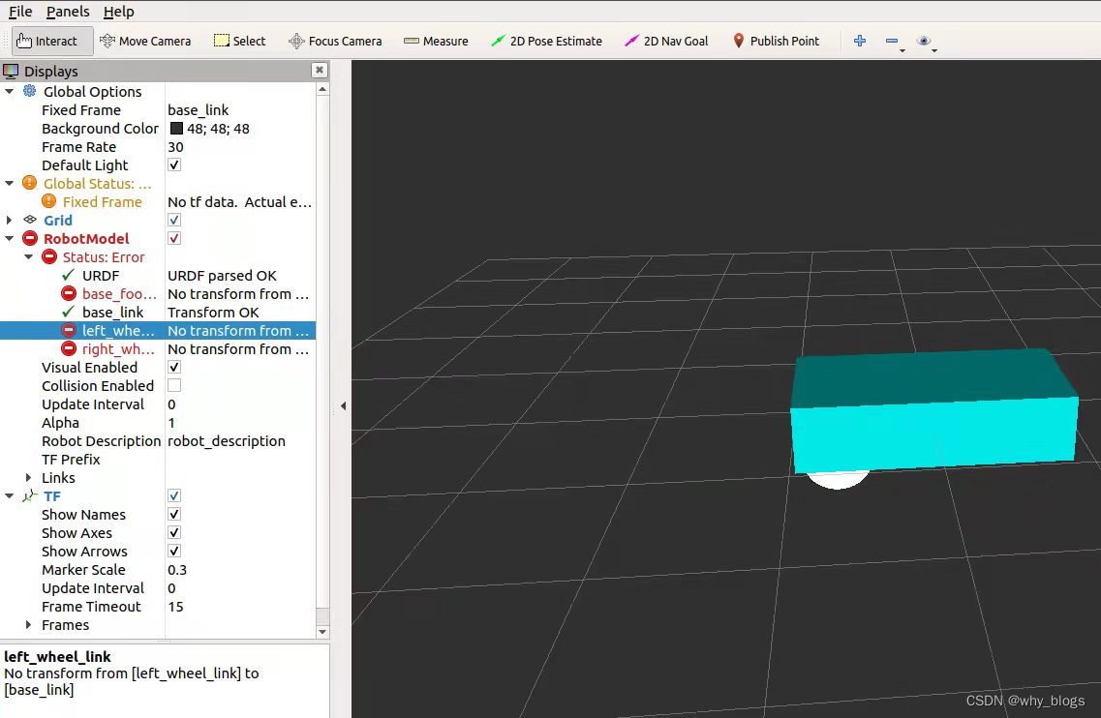The width and height of the screenshot is (1101, 718).
Task: Expand the Grid display
Action: 9,220
